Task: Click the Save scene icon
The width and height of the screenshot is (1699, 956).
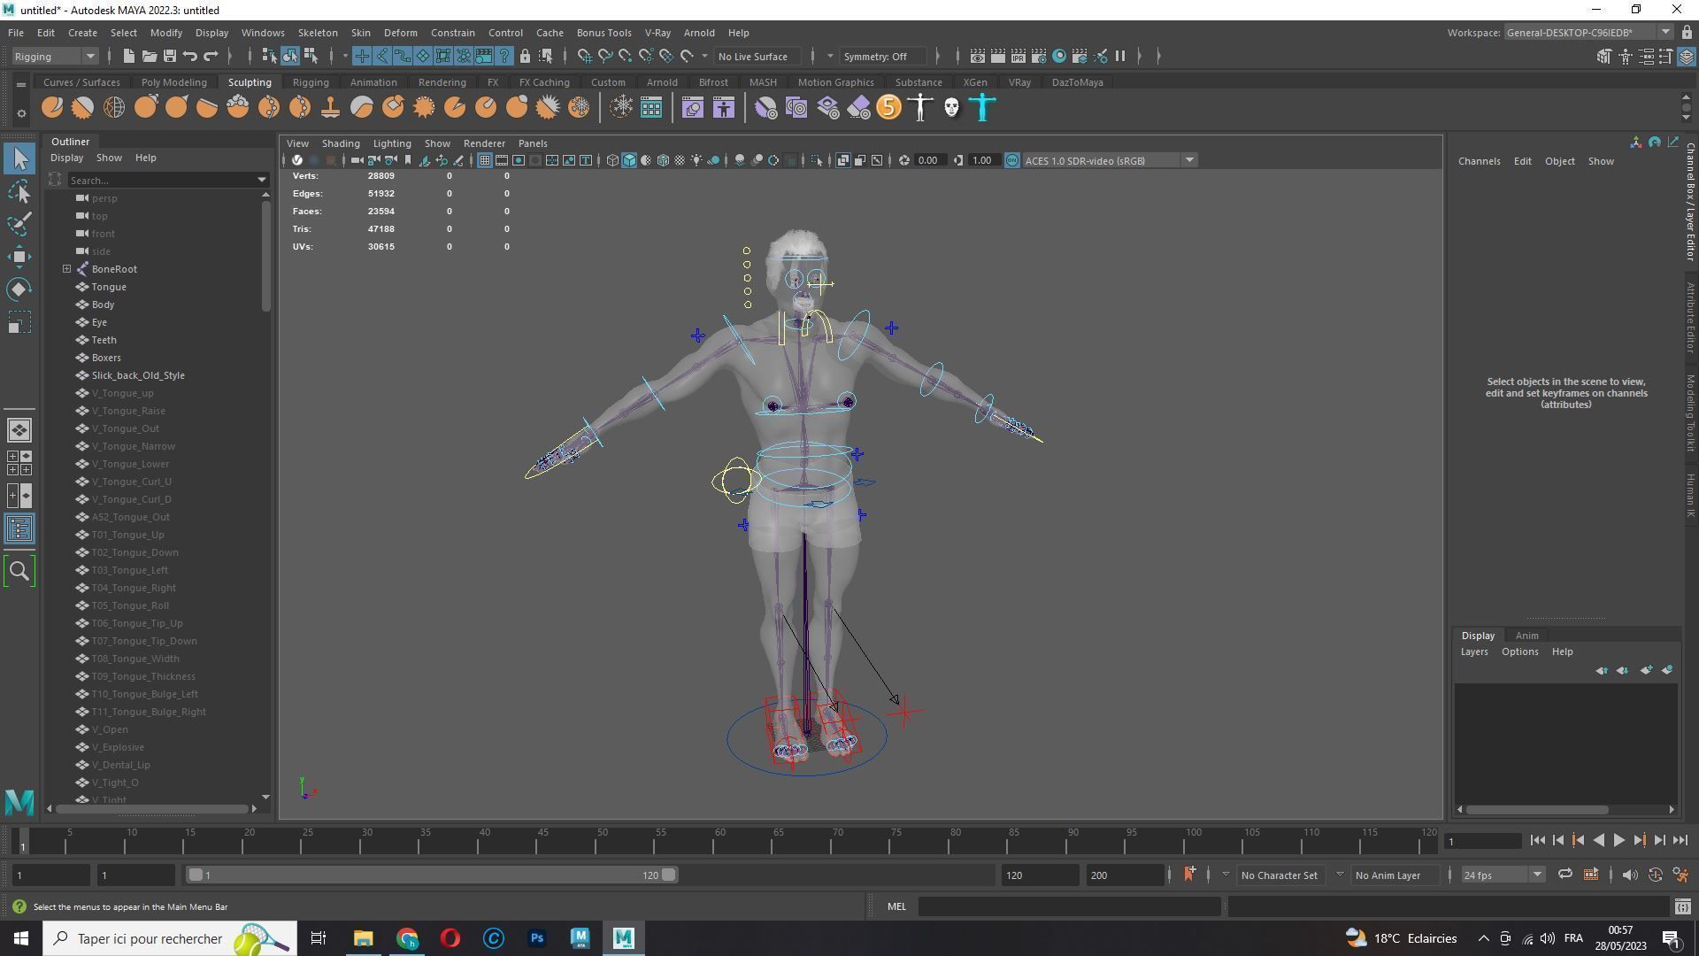Action: pyautogui.click(x=169, y=57)
